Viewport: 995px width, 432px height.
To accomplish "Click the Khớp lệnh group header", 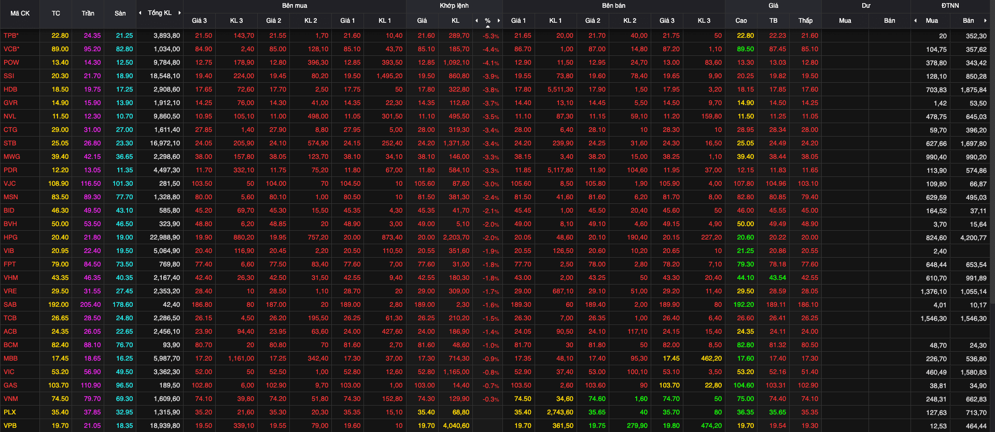I will coord(454,6).
